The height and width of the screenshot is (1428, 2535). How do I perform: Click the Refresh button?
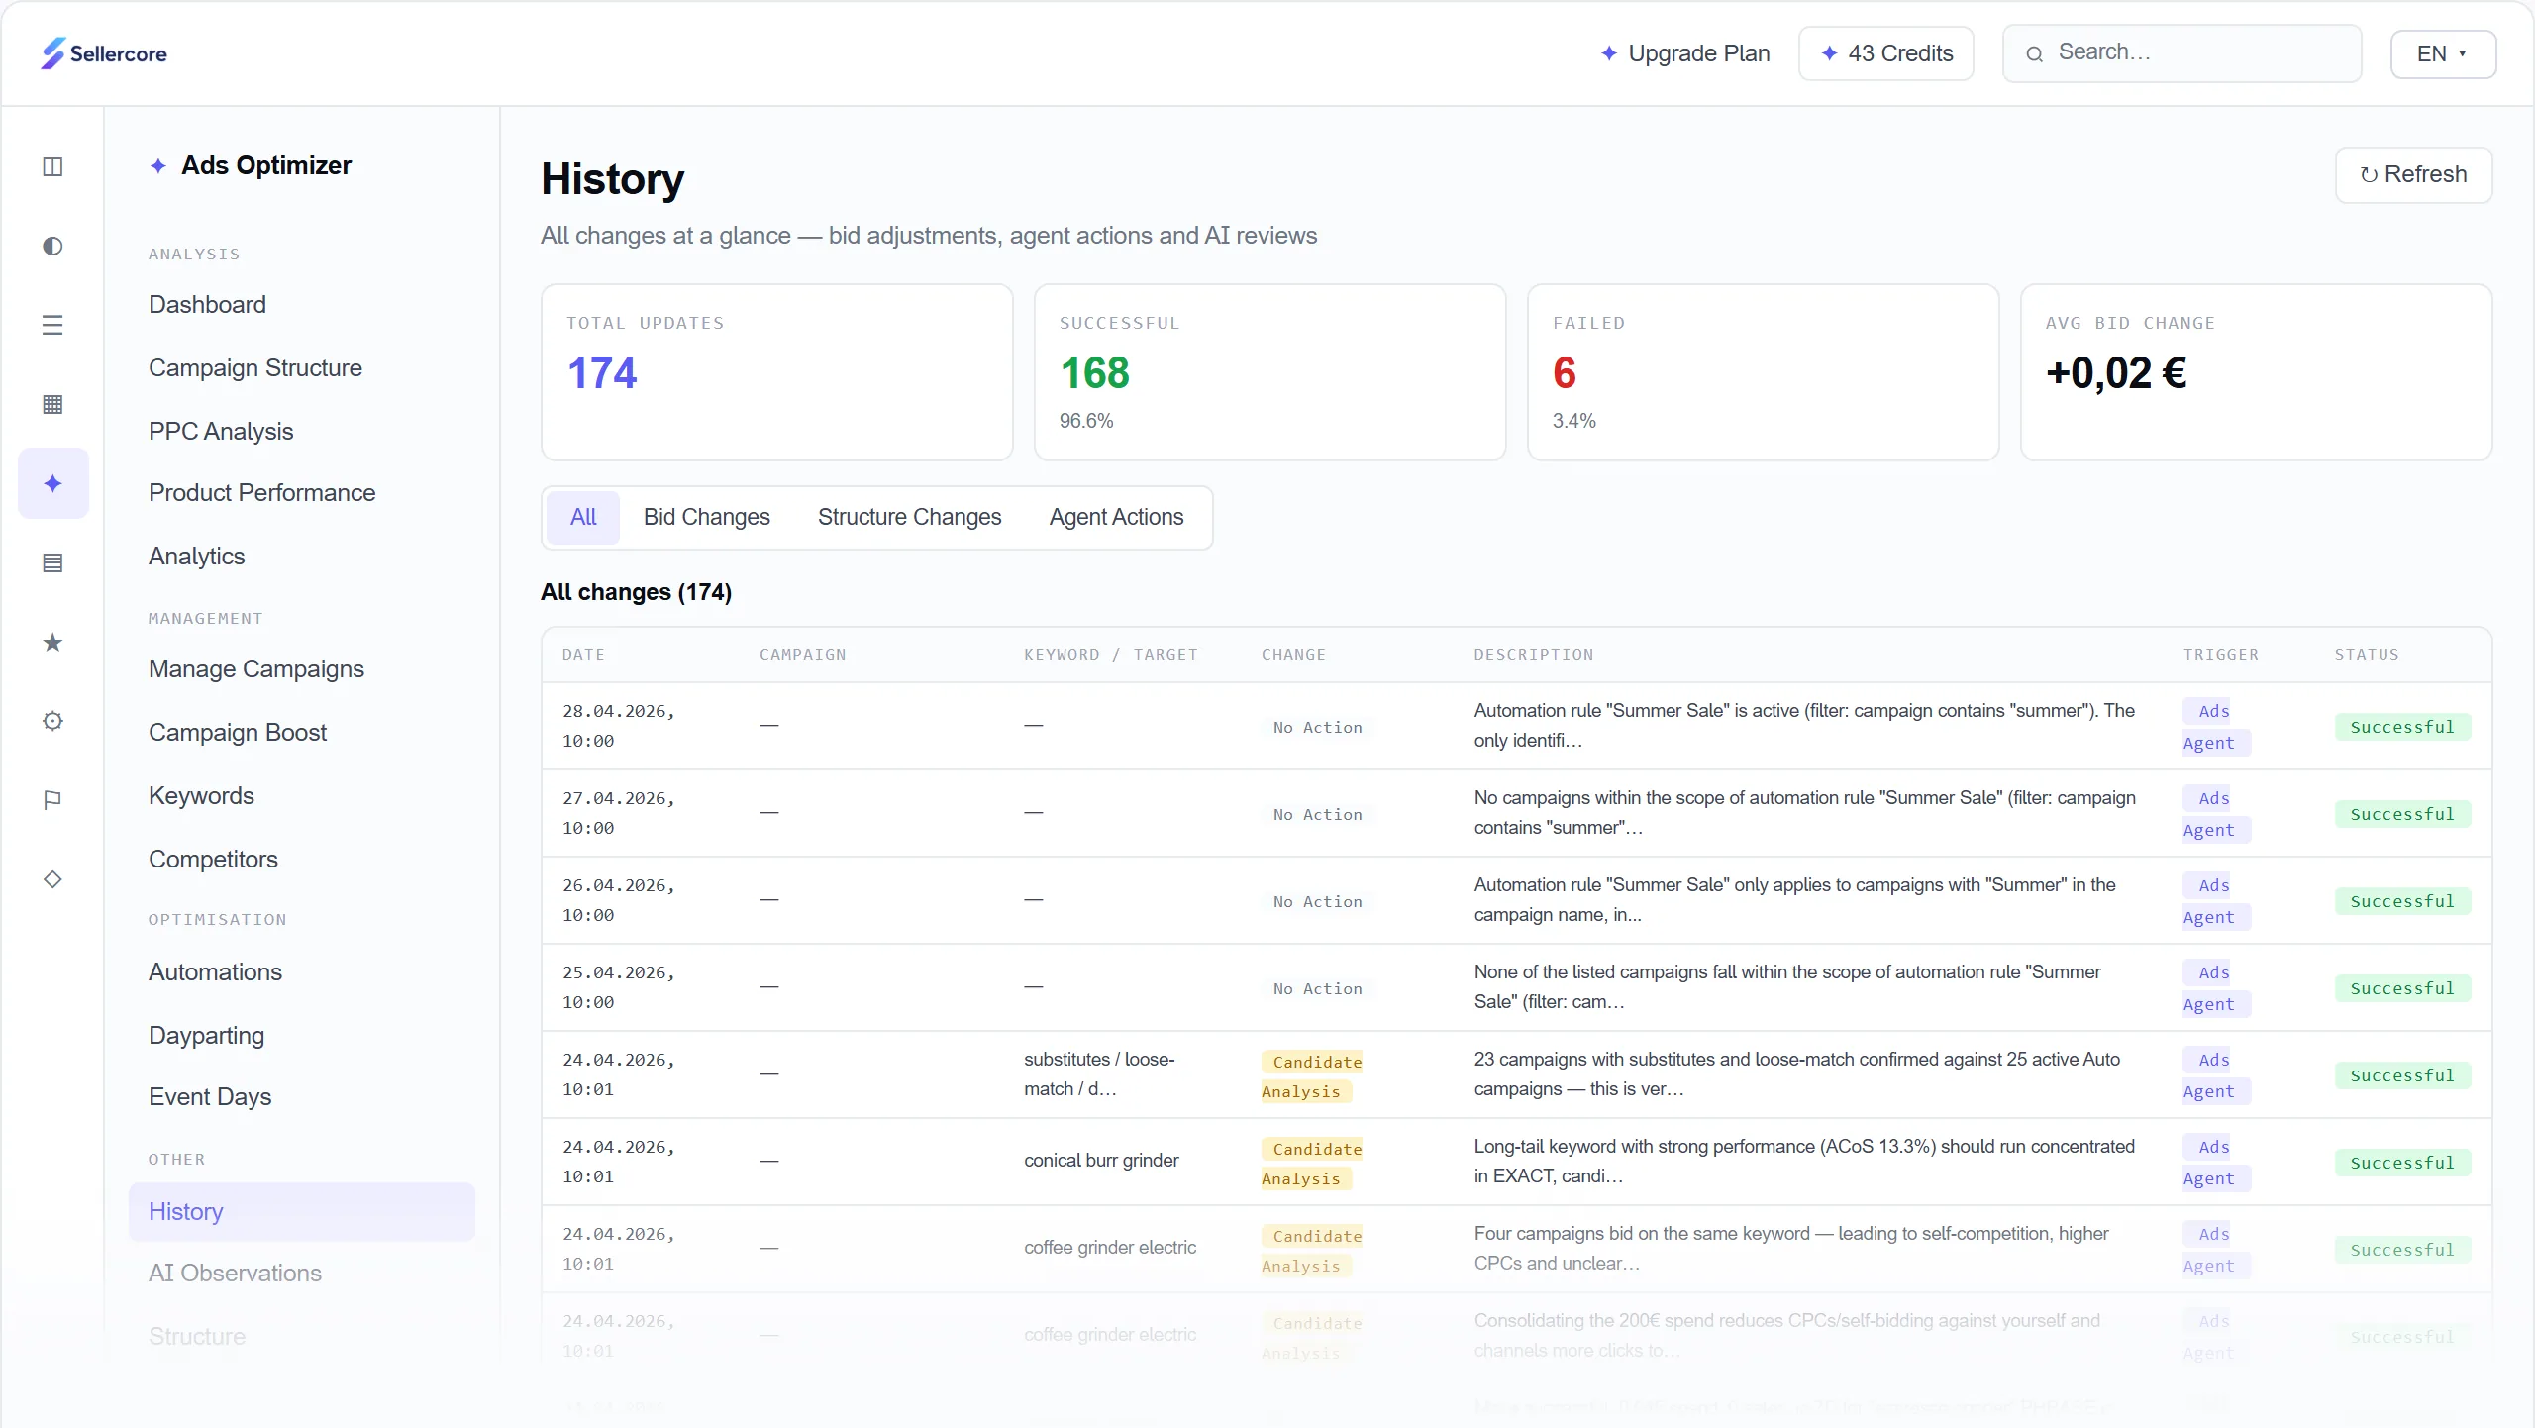[x=2413, y=175]
